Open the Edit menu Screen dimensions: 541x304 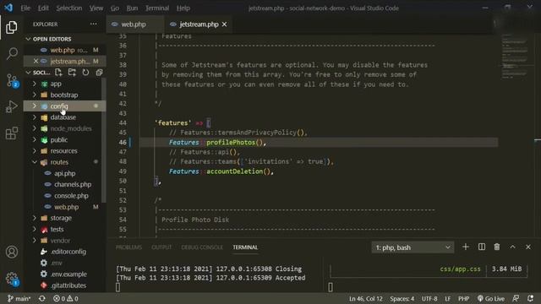point(43,8)
